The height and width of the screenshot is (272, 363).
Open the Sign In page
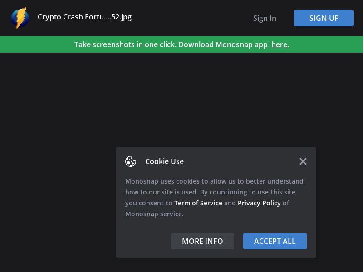coord(265,18)
